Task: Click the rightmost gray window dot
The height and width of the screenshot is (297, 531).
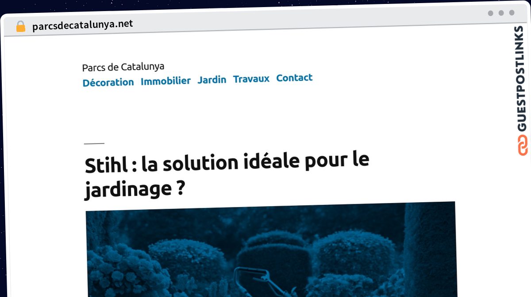Action: [512, 13]
